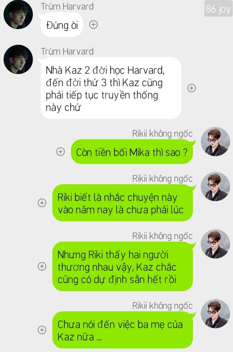Open Trùm Harvard avatar on first message

[18, 14]
